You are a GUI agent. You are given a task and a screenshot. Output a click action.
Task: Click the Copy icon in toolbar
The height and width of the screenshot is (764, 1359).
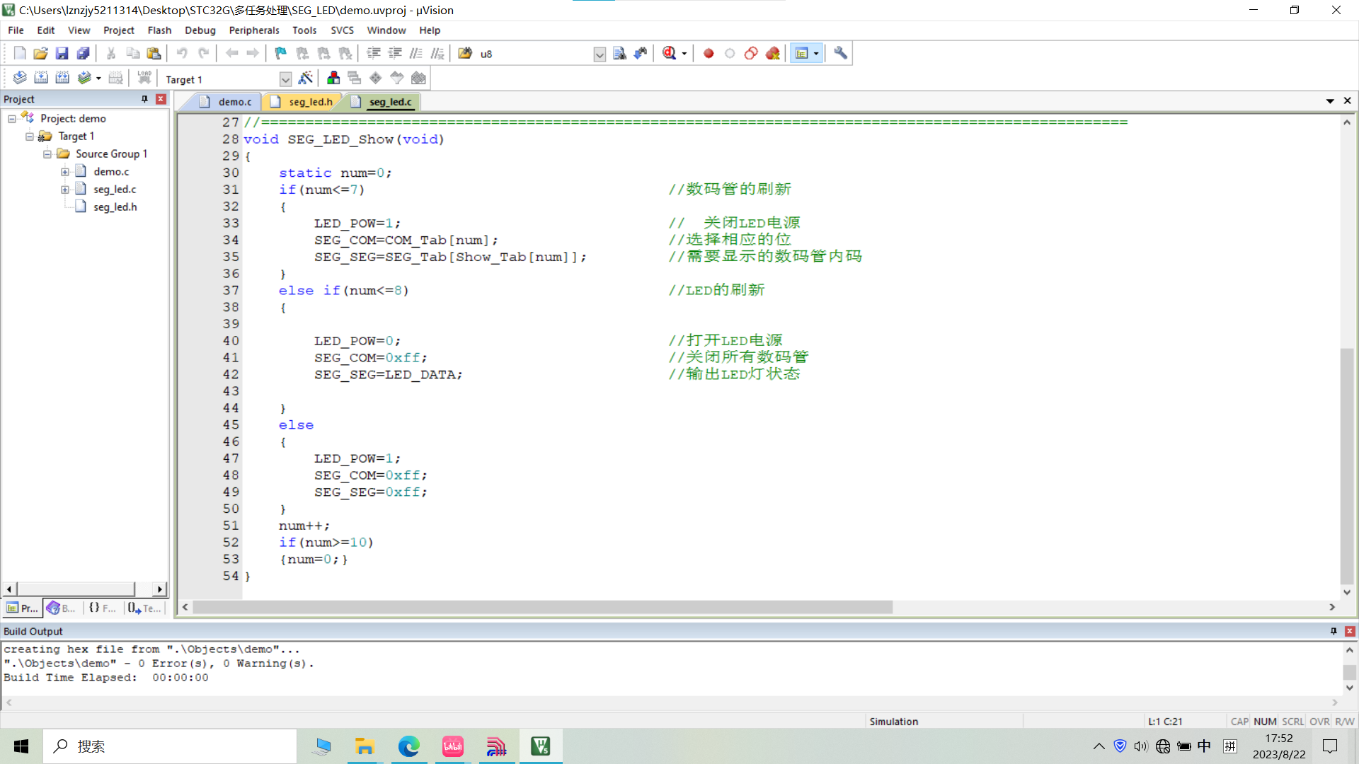[132, 53]
